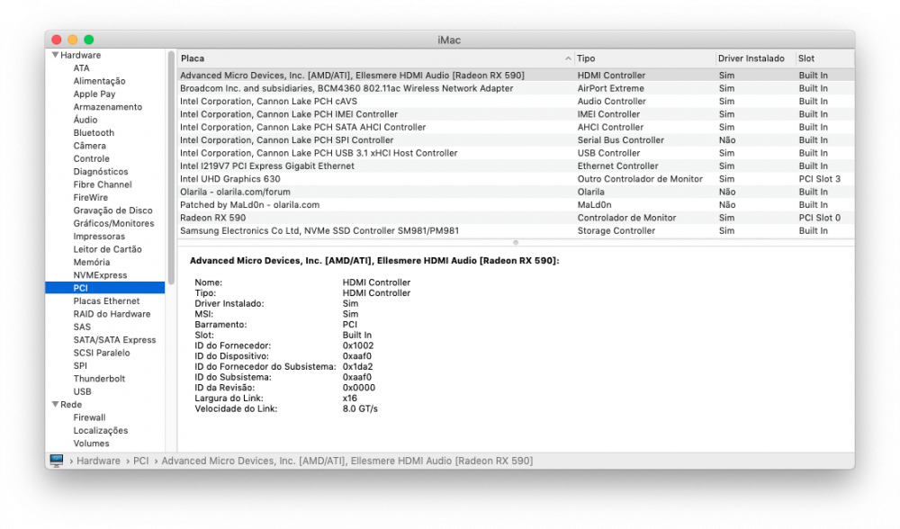Select the USB 3.1 xHCI Host Controller row
This screenshot has height=529, width=900.
tap(516, 153)
